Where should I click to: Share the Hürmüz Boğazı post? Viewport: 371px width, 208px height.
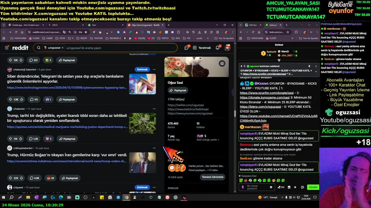pyautogui.click(x=70, y=178)
